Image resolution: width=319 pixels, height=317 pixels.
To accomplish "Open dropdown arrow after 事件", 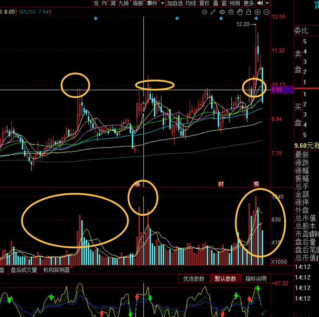I will pyautogui.click(x=162, y=3).
